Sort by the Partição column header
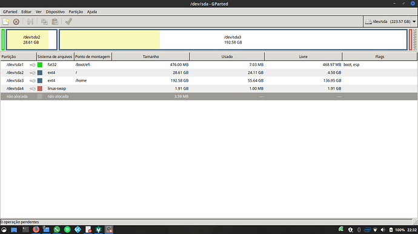 (x=18, y=56)
